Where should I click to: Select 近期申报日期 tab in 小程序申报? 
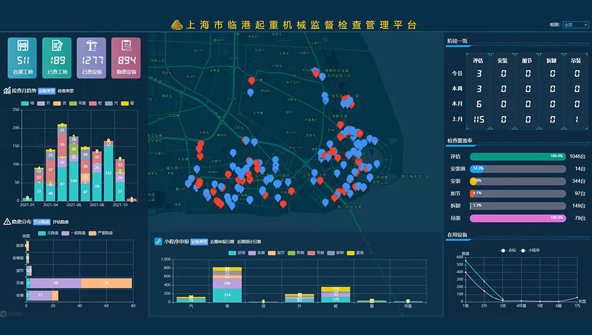[222, 241]
